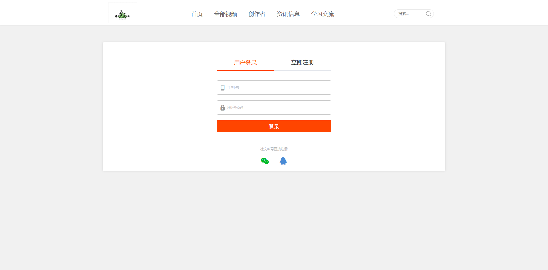548x270 pixels.
Task: Sign in with QQ penguin icon
Action: (283, 161)
